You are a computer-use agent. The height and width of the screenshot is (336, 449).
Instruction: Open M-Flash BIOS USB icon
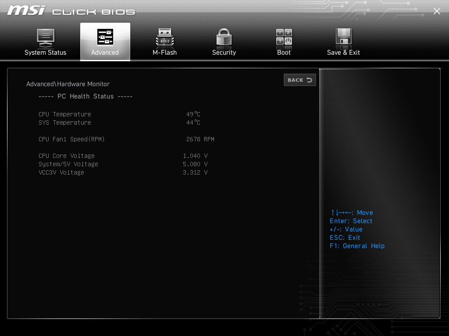165,38
